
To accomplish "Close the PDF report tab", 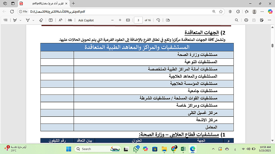I will (66, 4).
